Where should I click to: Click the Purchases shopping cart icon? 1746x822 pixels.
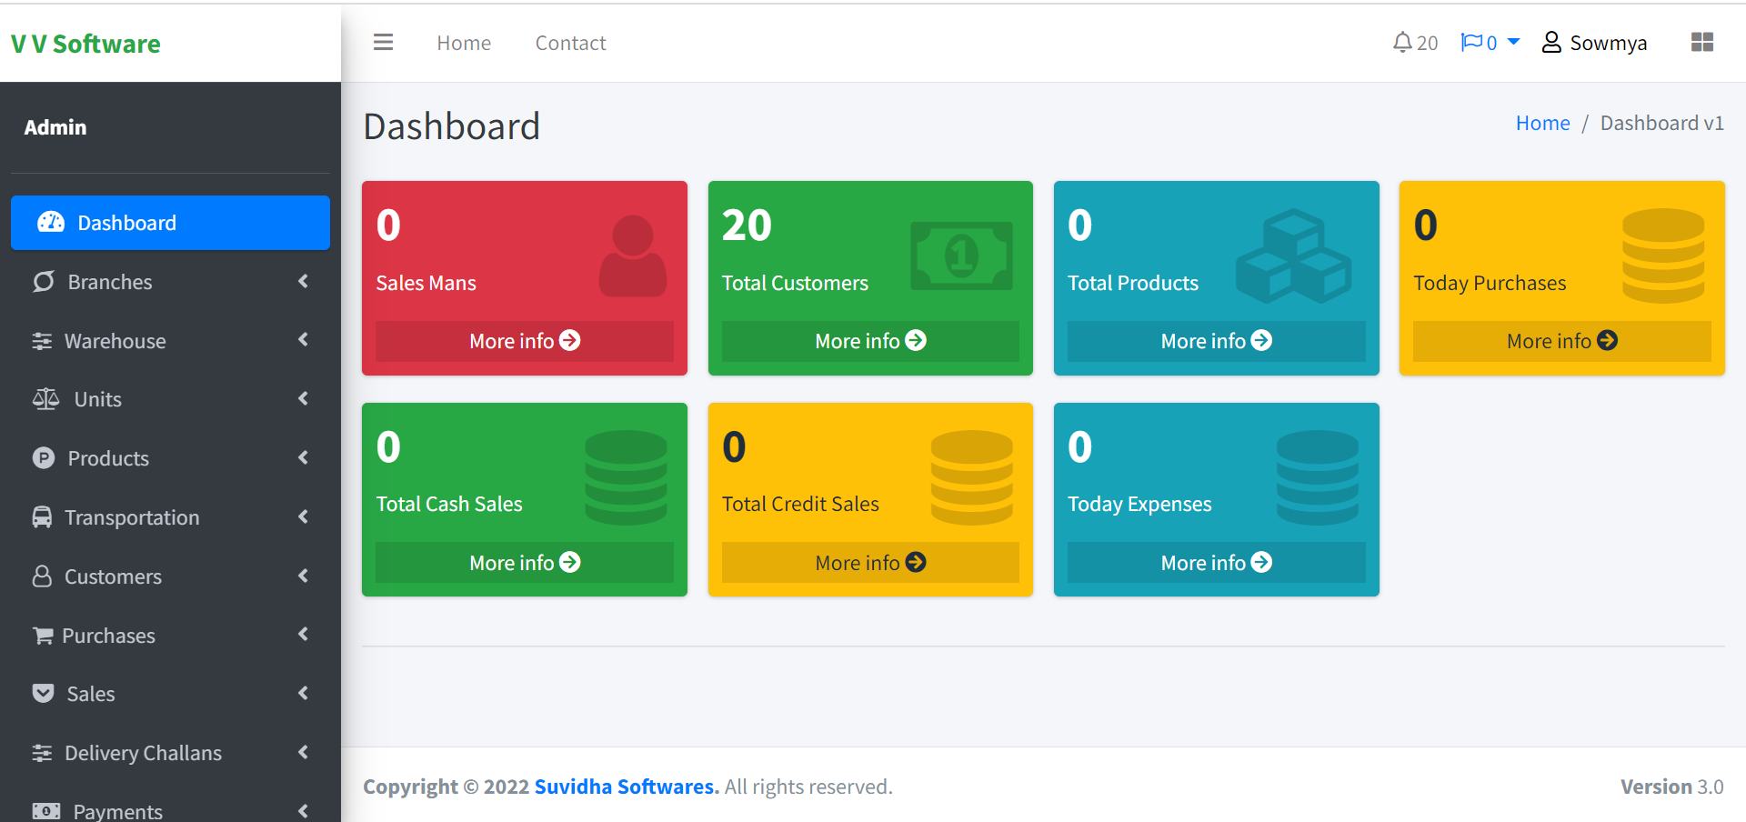coord(42,636)
